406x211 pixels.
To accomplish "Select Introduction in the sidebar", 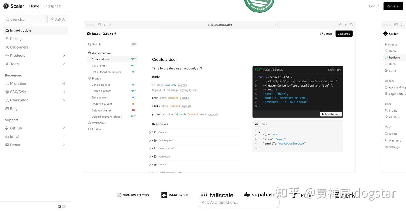I will pos(36,30).
